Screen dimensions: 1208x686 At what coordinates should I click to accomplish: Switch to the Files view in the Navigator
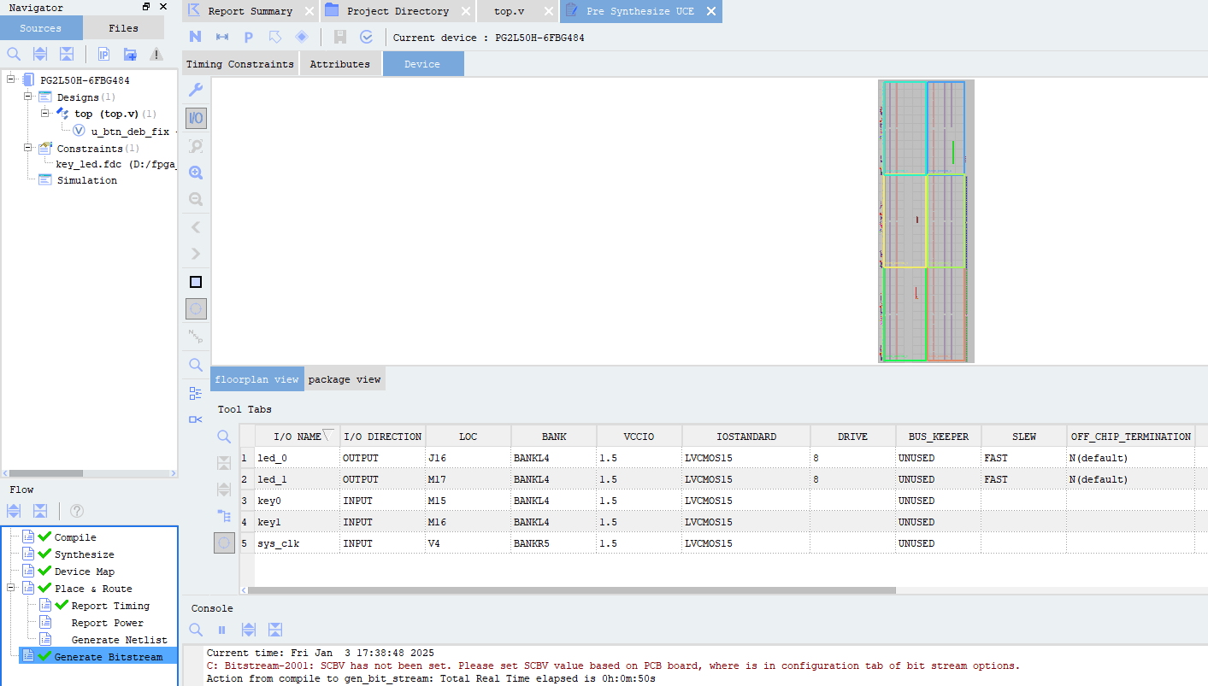pos(123,27)
